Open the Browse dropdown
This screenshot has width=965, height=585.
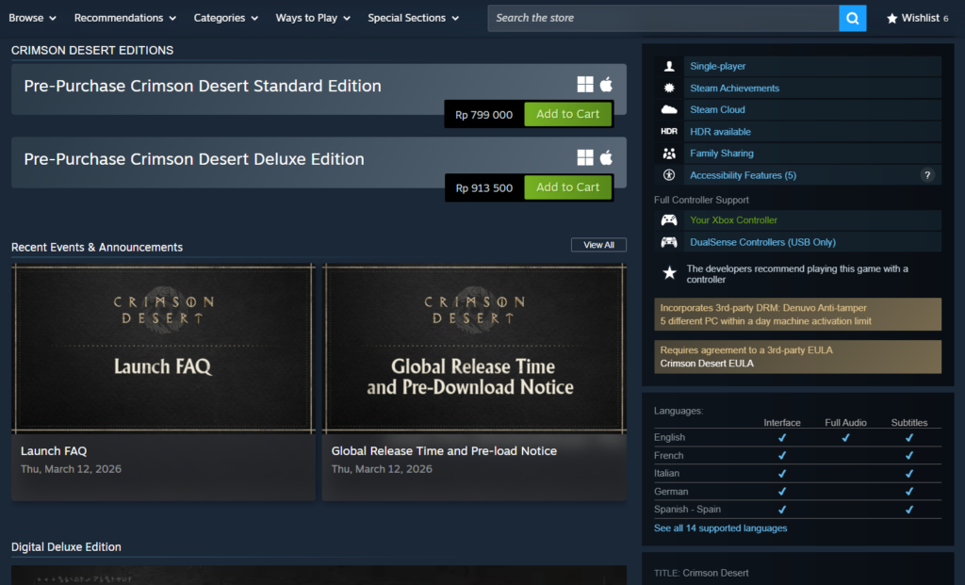(x=32, y=17)
